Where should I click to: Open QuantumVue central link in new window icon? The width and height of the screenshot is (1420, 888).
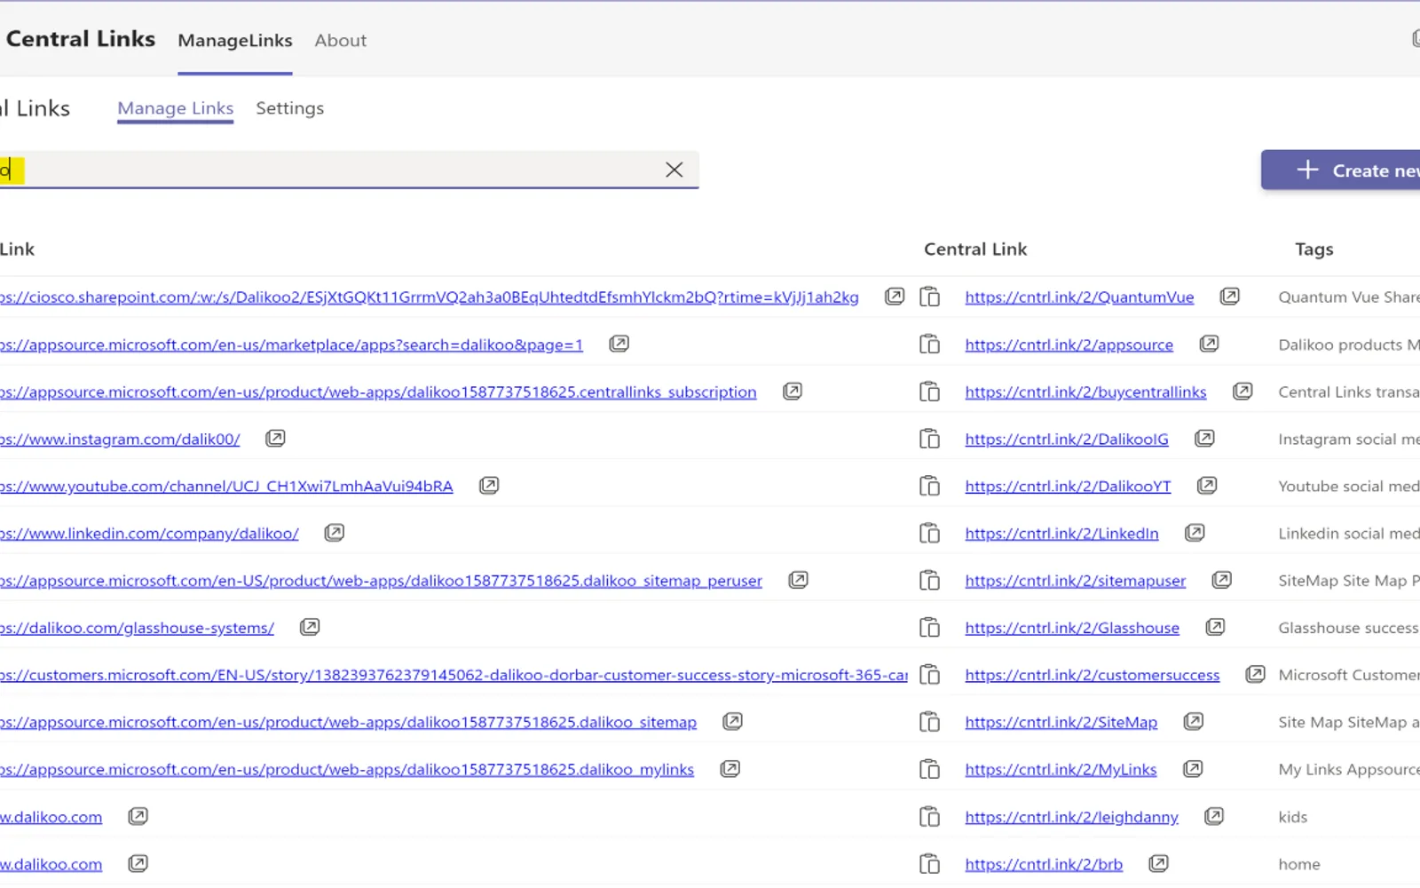tap(1229, 296)
